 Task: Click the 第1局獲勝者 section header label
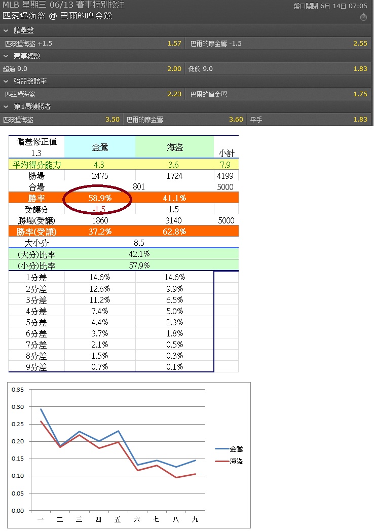click(32, 106)
